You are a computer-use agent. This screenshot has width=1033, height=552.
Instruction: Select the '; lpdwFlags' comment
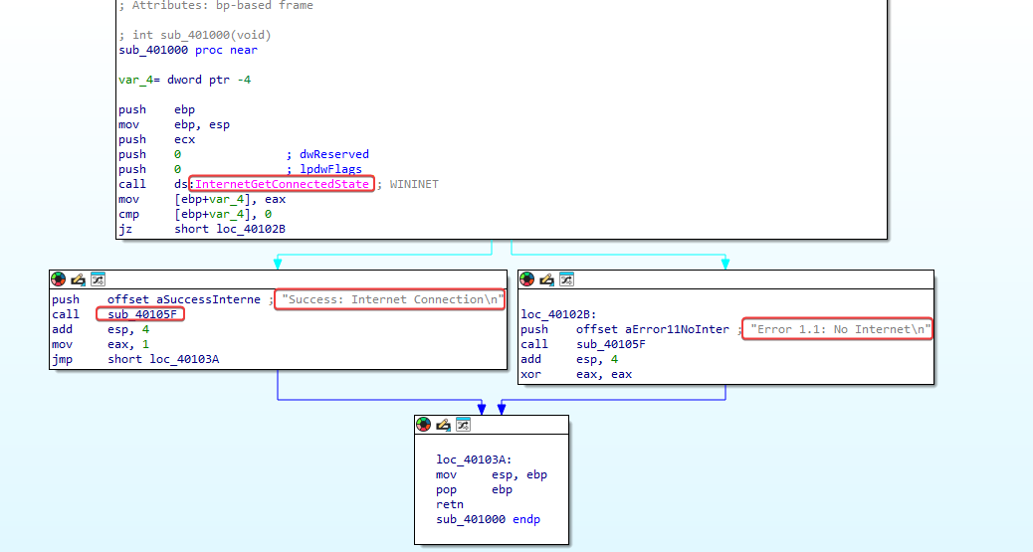[324, 169]
